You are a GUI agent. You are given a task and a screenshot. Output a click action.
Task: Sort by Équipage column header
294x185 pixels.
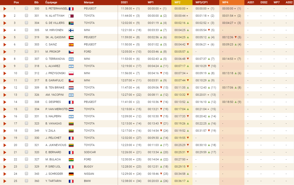pyautogui.click(x=51, y=2)
